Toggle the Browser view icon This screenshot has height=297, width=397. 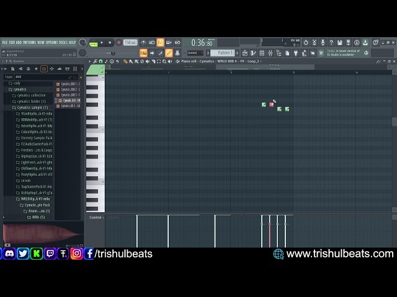279,53
